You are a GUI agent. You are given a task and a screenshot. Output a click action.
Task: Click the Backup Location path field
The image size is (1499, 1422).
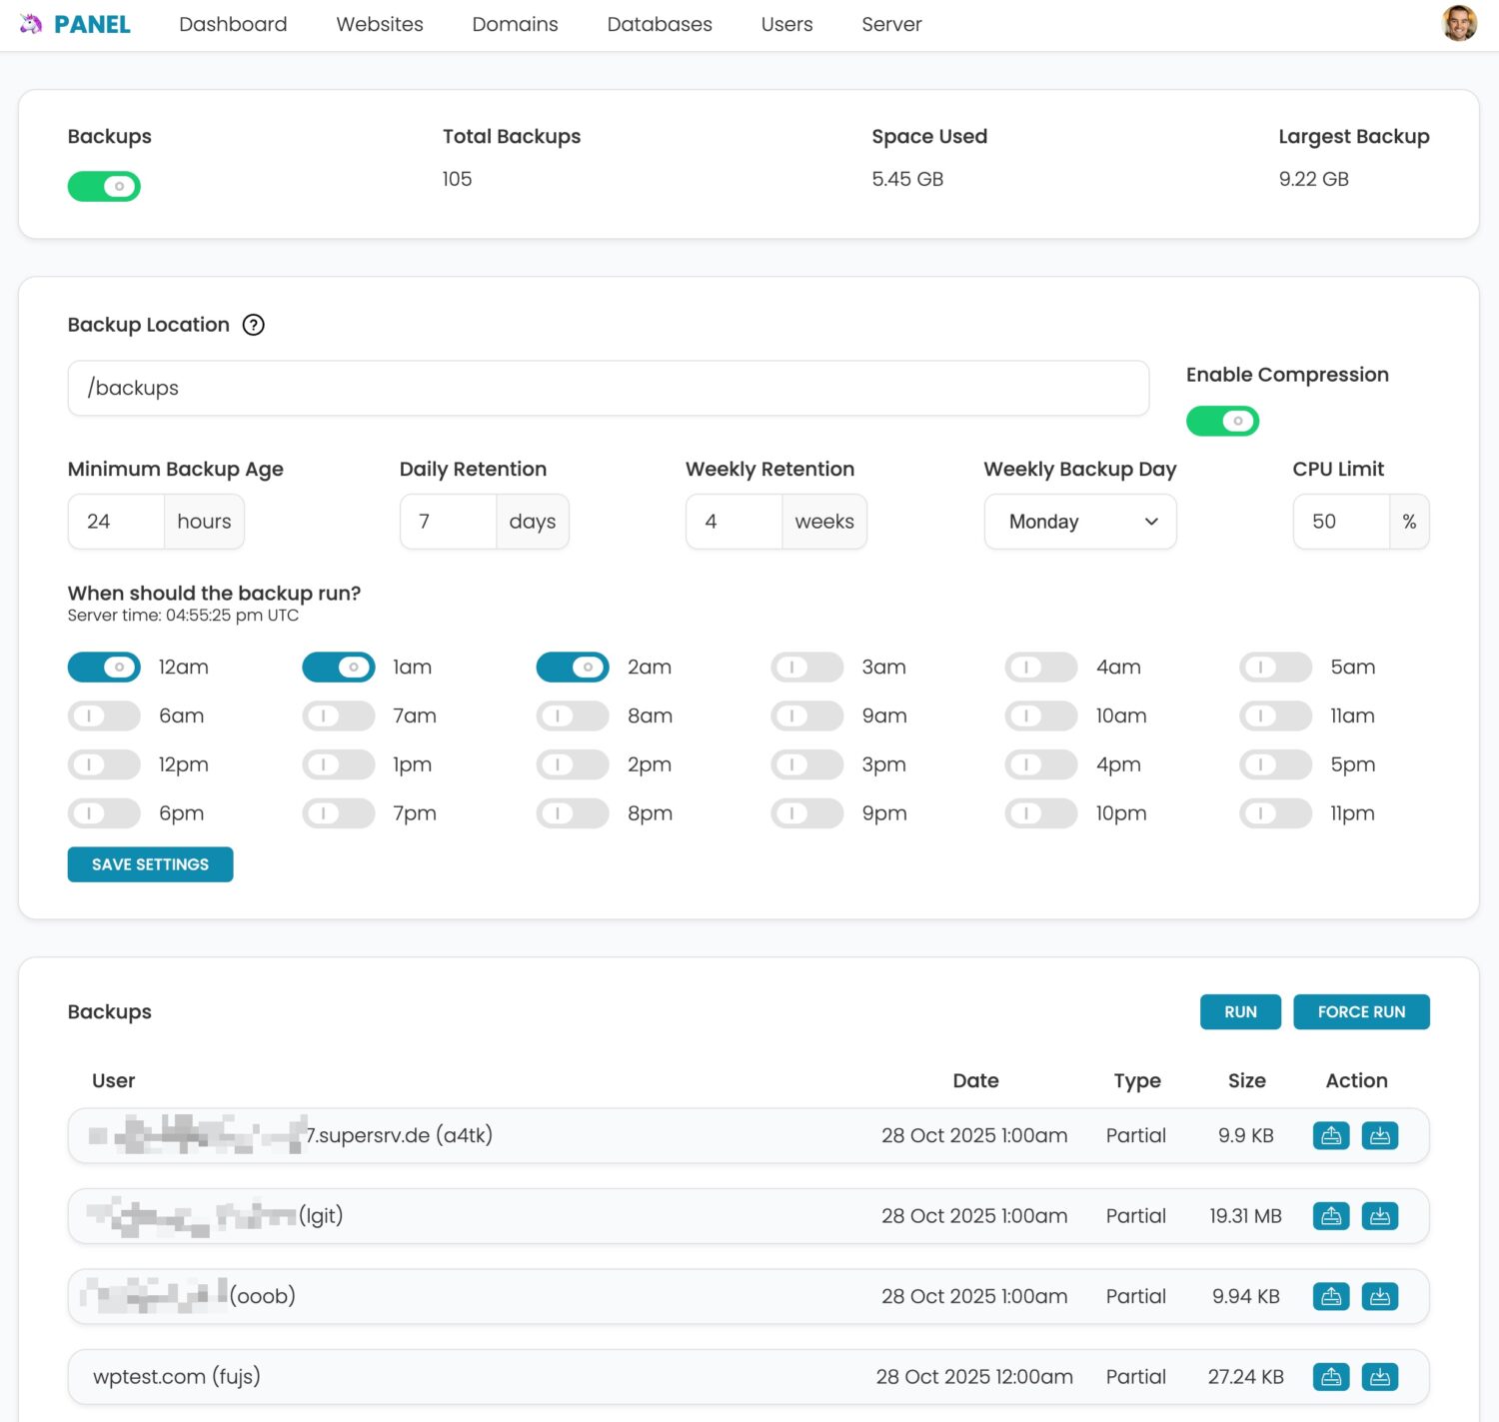click(x=608, y=388)
